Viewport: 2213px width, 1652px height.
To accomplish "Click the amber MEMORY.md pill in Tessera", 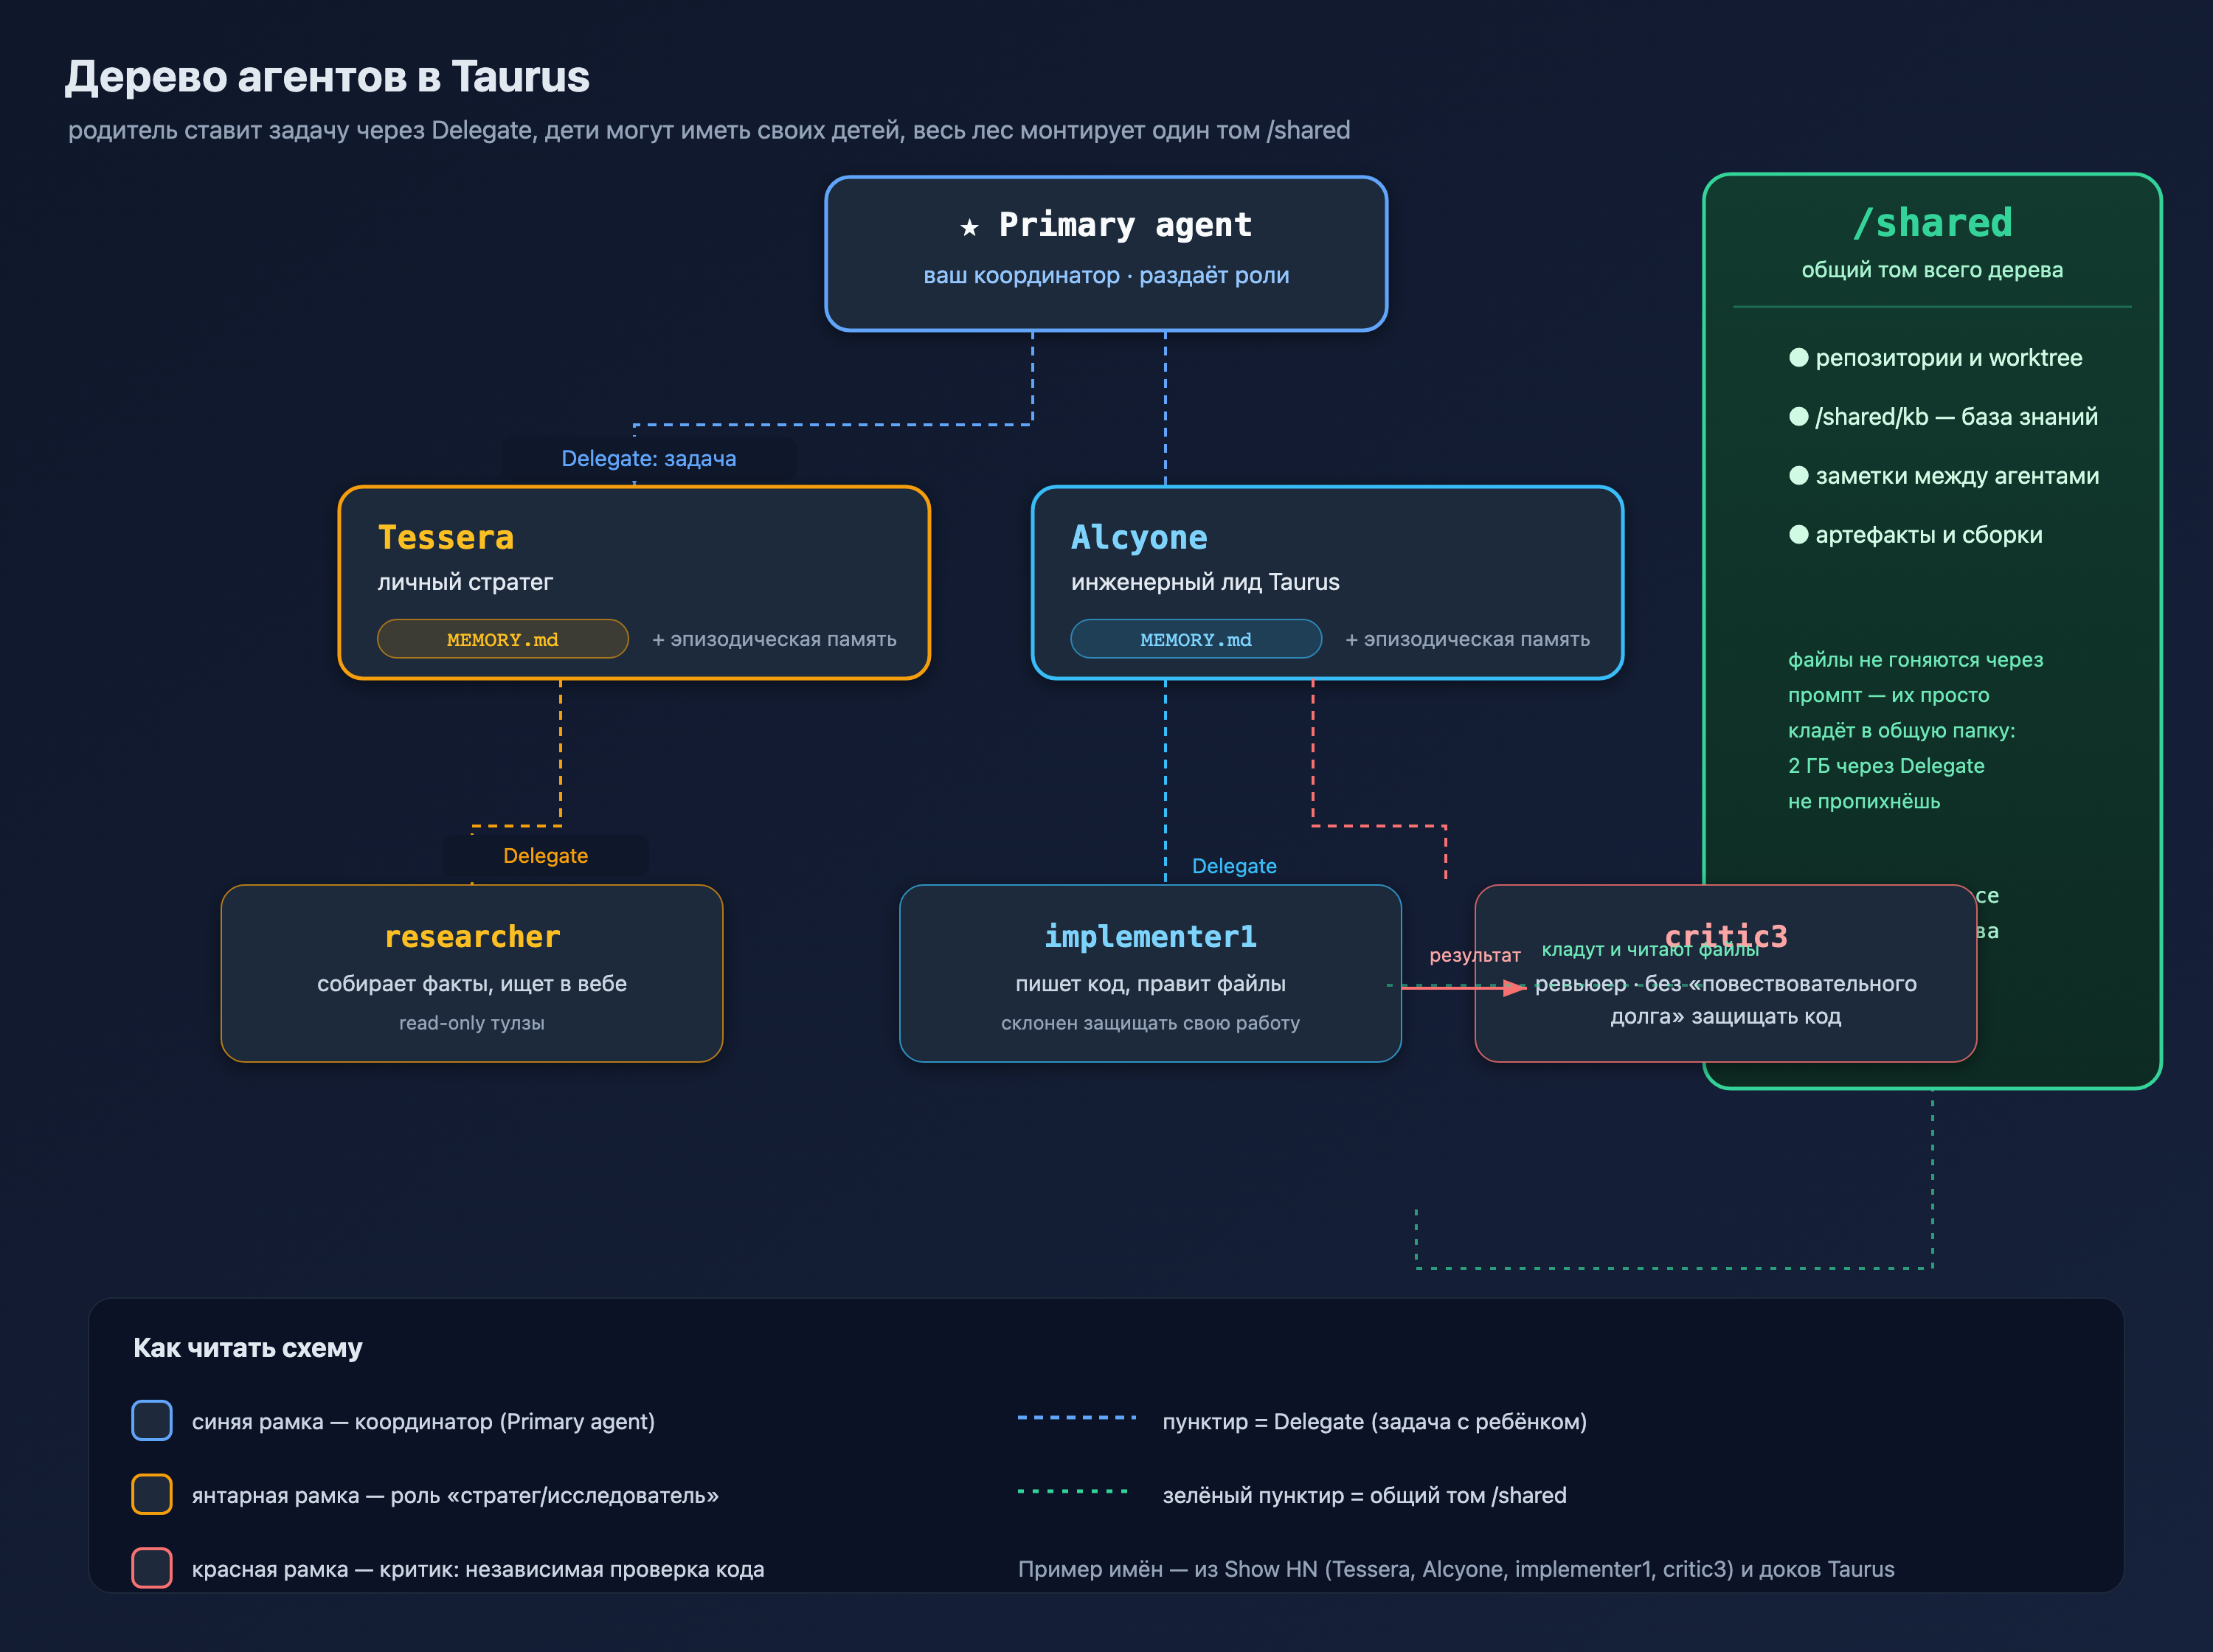I will click(x=503, y=639).
